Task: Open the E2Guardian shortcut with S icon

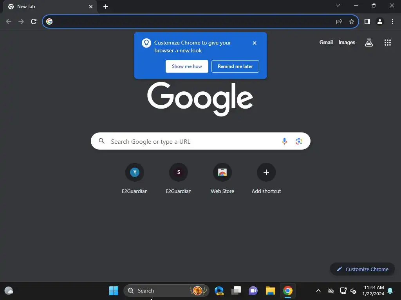Action: pos(179,178)
